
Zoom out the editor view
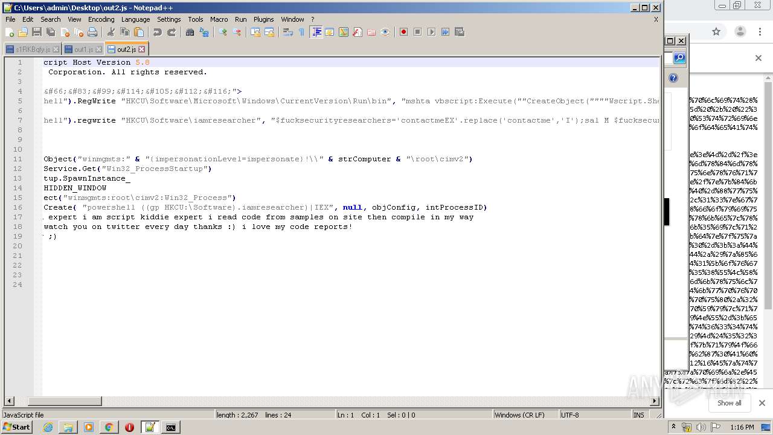tap(237, 32)
